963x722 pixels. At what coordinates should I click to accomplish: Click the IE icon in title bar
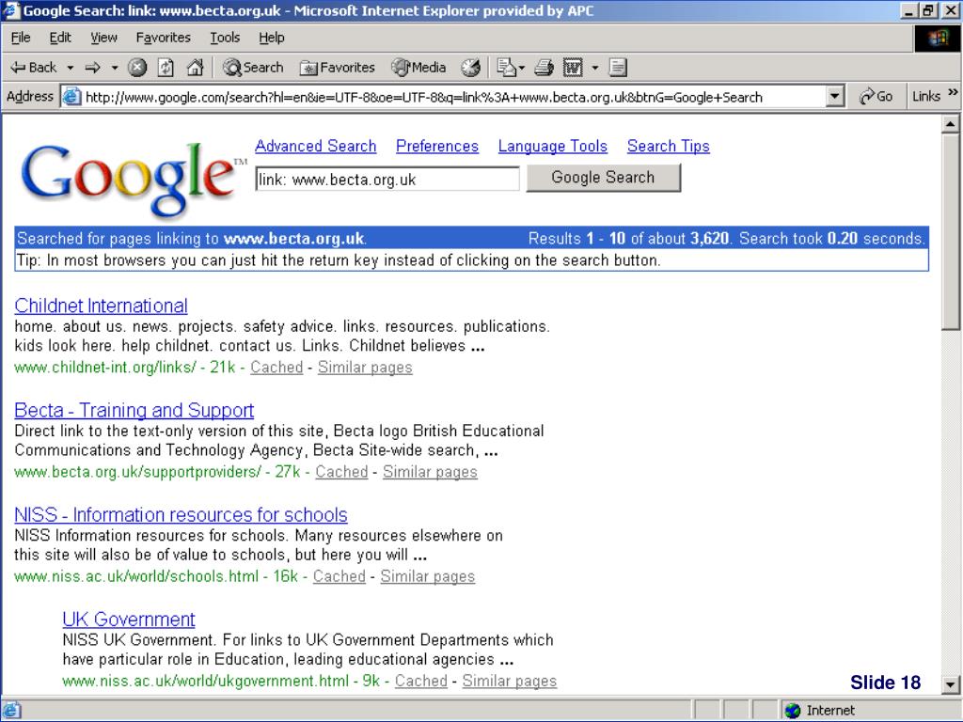pyautogui.click(x=11, y=10)
